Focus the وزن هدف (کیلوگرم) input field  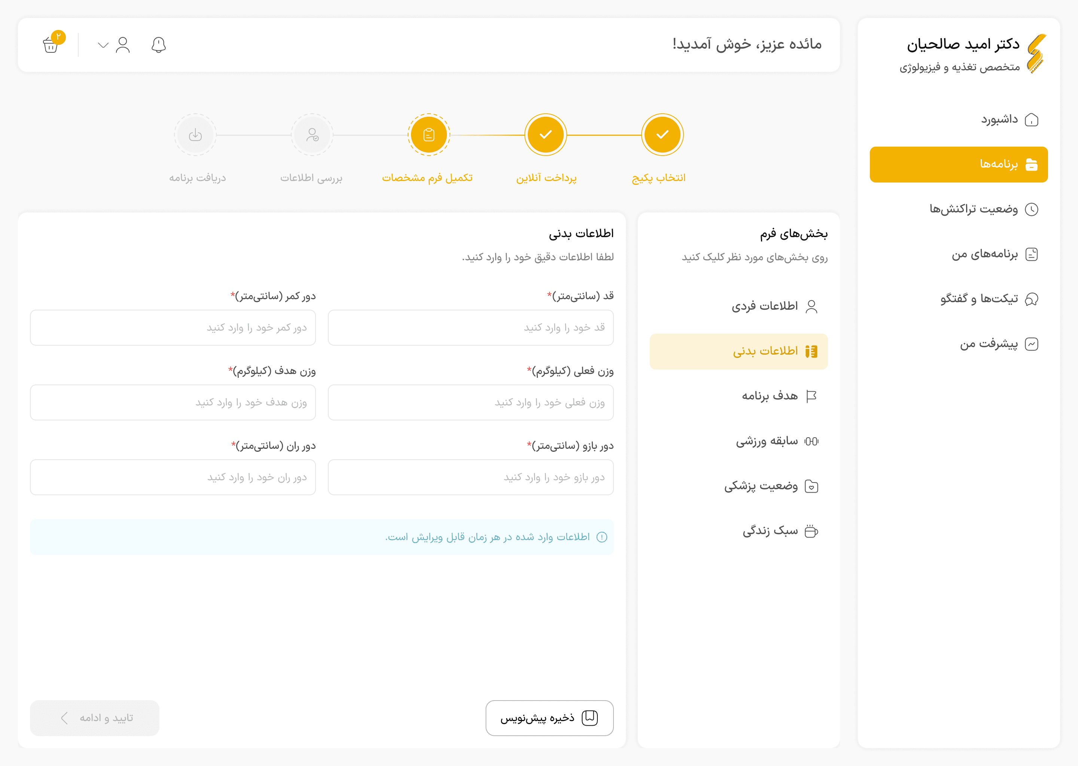tap(173, 402)
